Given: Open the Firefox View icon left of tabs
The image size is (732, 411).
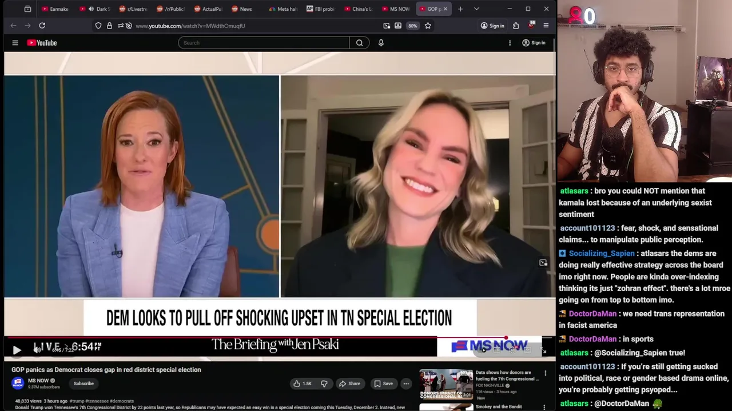Looking at the screenshot, I should [27, 9].
